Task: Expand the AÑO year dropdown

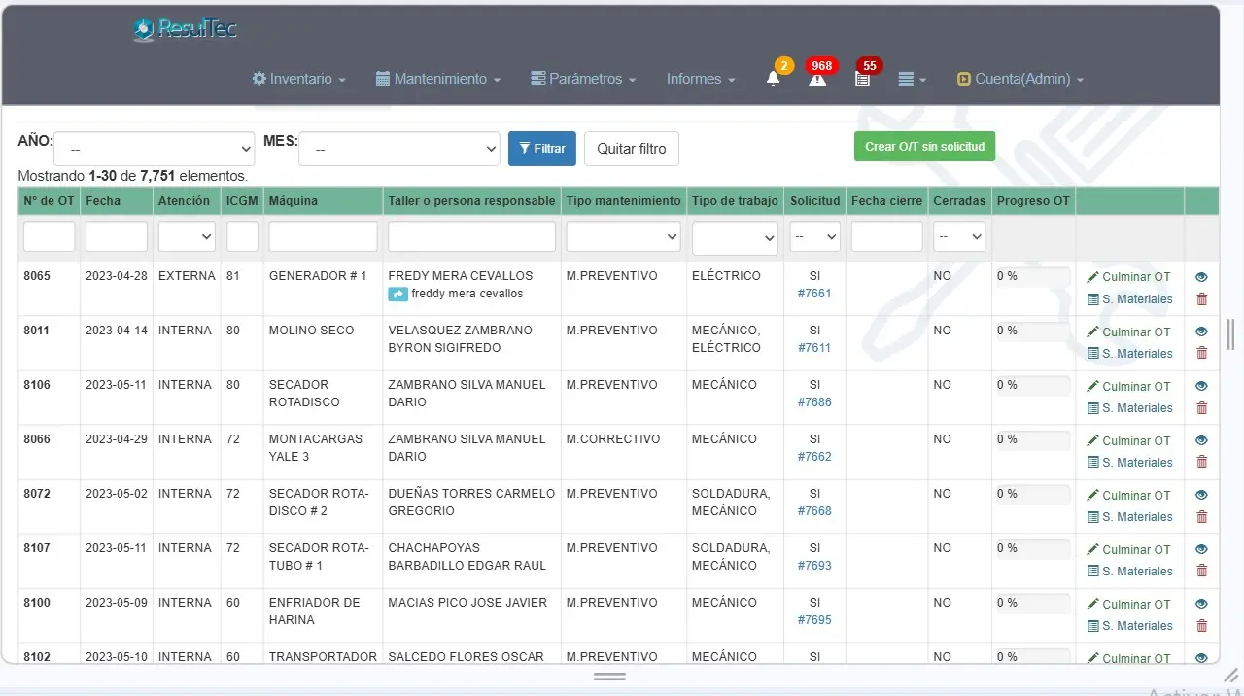Action: [155, 150]
